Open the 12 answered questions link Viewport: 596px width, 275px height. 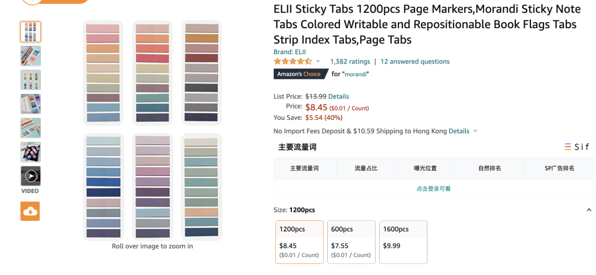click(x=415, y=61)
